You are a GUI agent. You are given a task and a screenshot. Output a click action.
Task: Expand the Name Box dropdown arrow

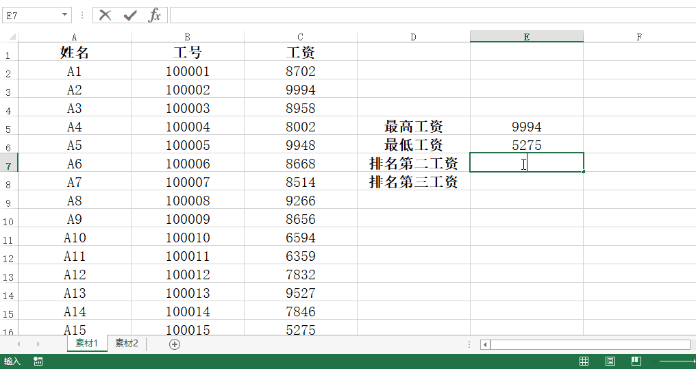[65, 15]
